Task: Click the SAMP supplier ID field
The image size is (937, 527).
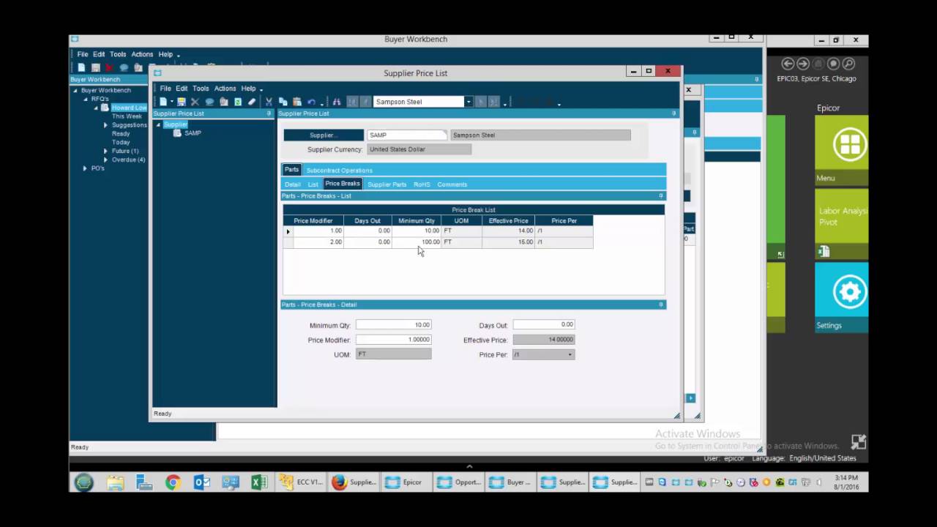Action: pos(406,135)
